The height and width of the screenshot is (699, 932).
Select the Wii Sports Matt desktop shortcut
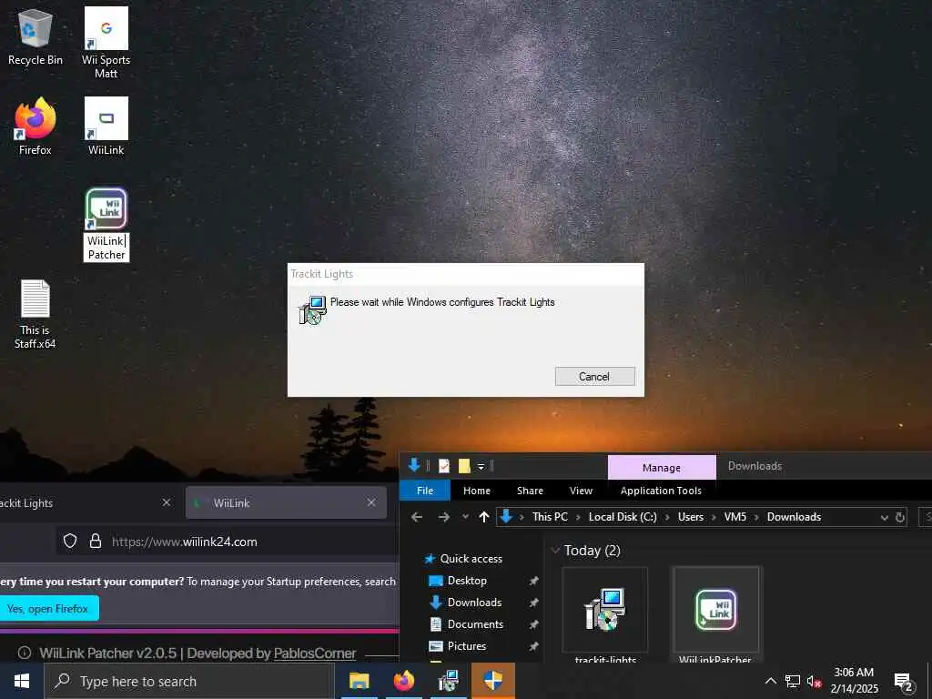click(106, 43)
